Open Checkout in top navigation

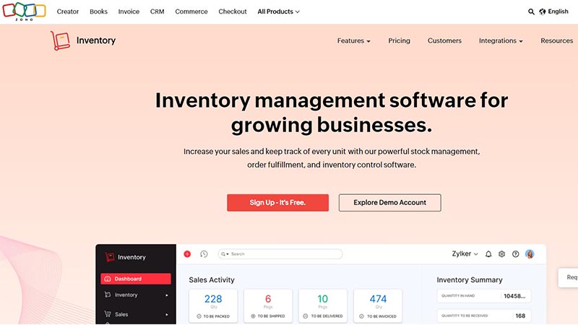[232, 12]
